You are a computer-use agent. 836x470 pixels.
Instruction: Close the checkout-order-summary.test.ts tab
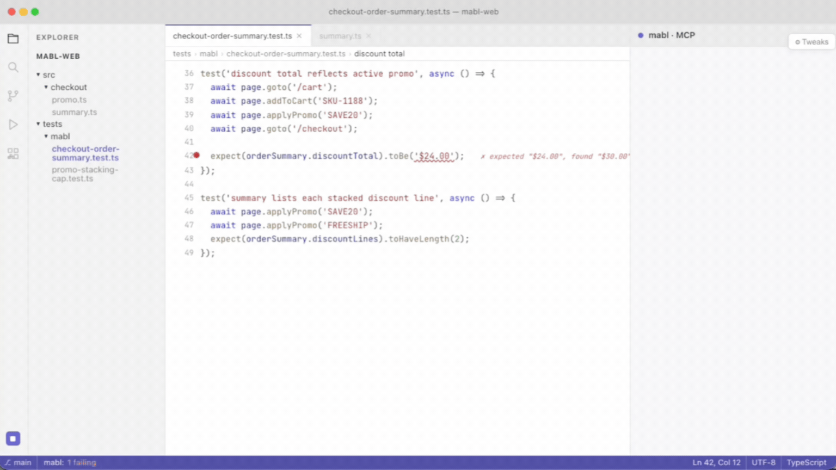click(x=299, y=36)
